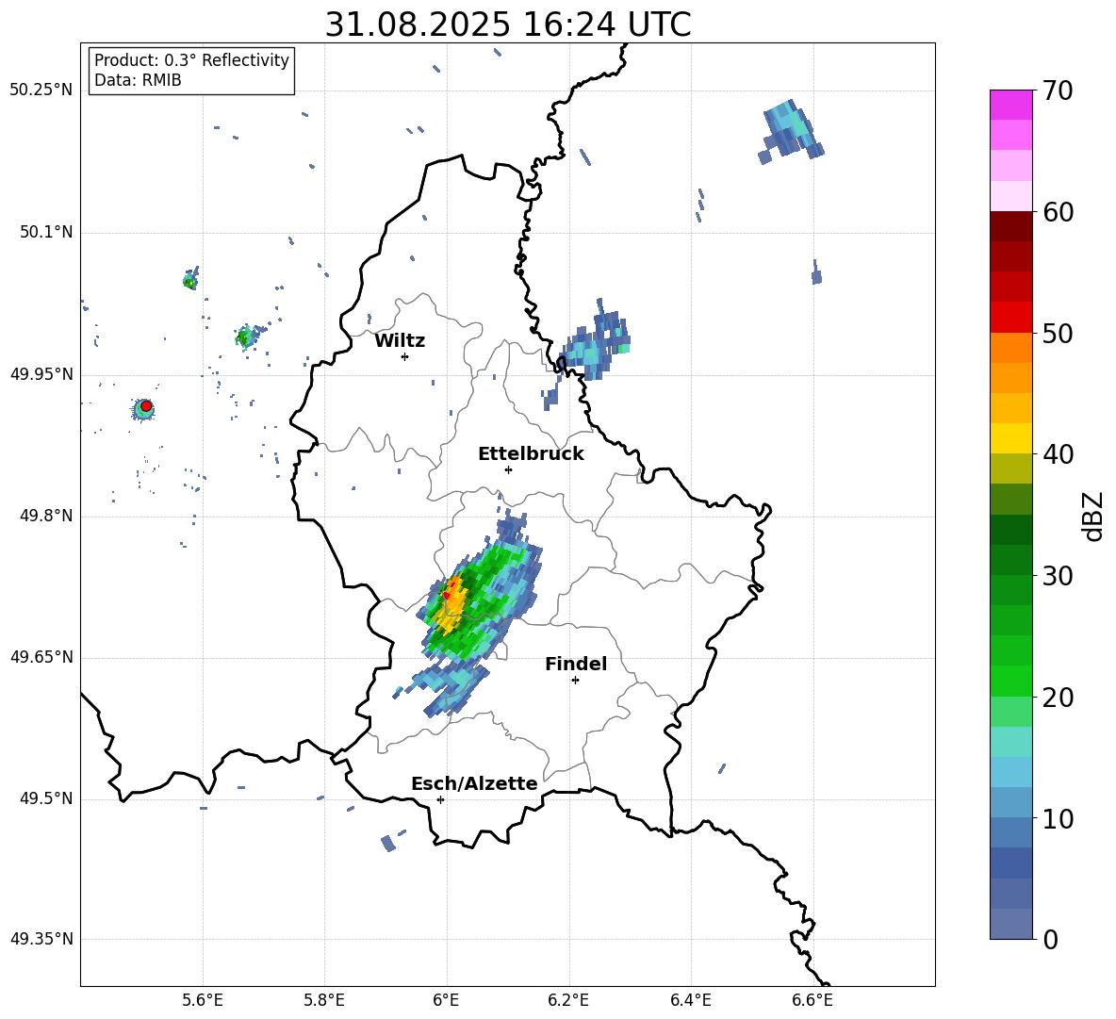Click the dark maroon swatch just below 60
Screen dimensions: 1116x1019
[1010, 226]
